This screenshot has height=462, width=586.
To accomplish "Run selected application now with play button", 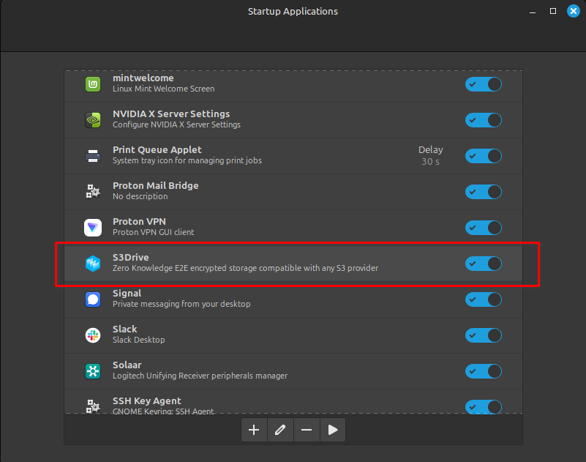I will [x=333, y=430].
